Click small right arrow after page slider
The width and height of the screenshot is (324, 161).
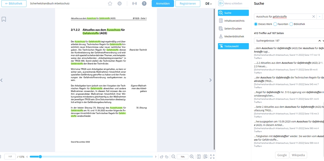[156, 157]
